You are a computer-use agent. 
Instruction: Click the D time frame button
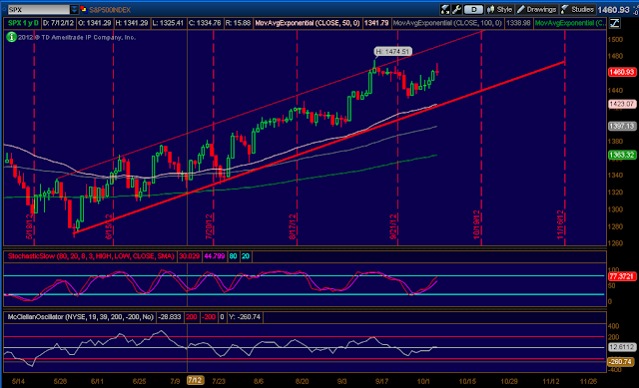coord(473,9)
